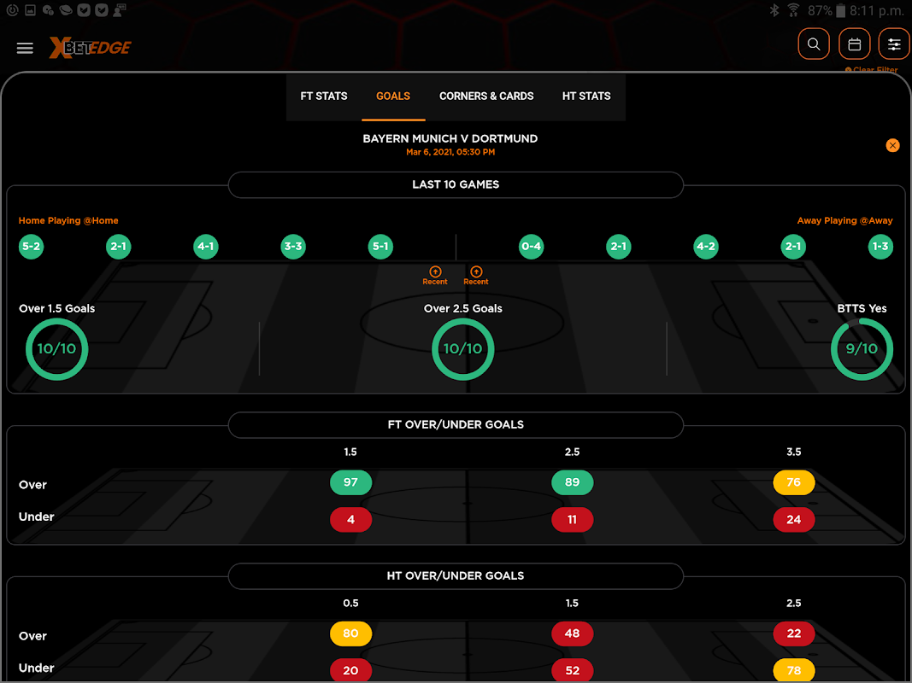The width and height of the screenshot is (912, 683).
Task: Tap the battery status icon
Action: [x=840, y=10]
